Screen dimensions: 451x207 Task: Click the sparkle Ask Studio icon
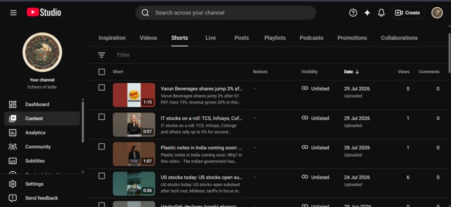367,13
